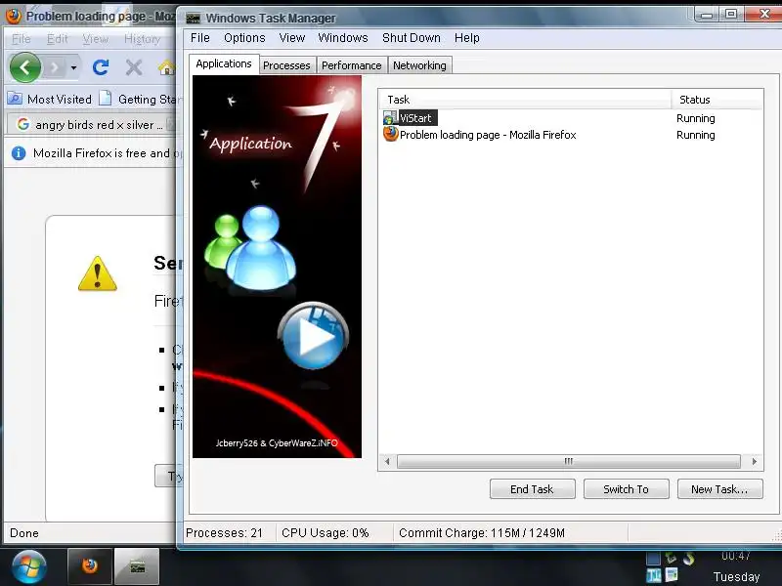Viewport: 782px width, 586px height.
Task: Sort tasks by the Status column header
Action: (x=717, y=100)
